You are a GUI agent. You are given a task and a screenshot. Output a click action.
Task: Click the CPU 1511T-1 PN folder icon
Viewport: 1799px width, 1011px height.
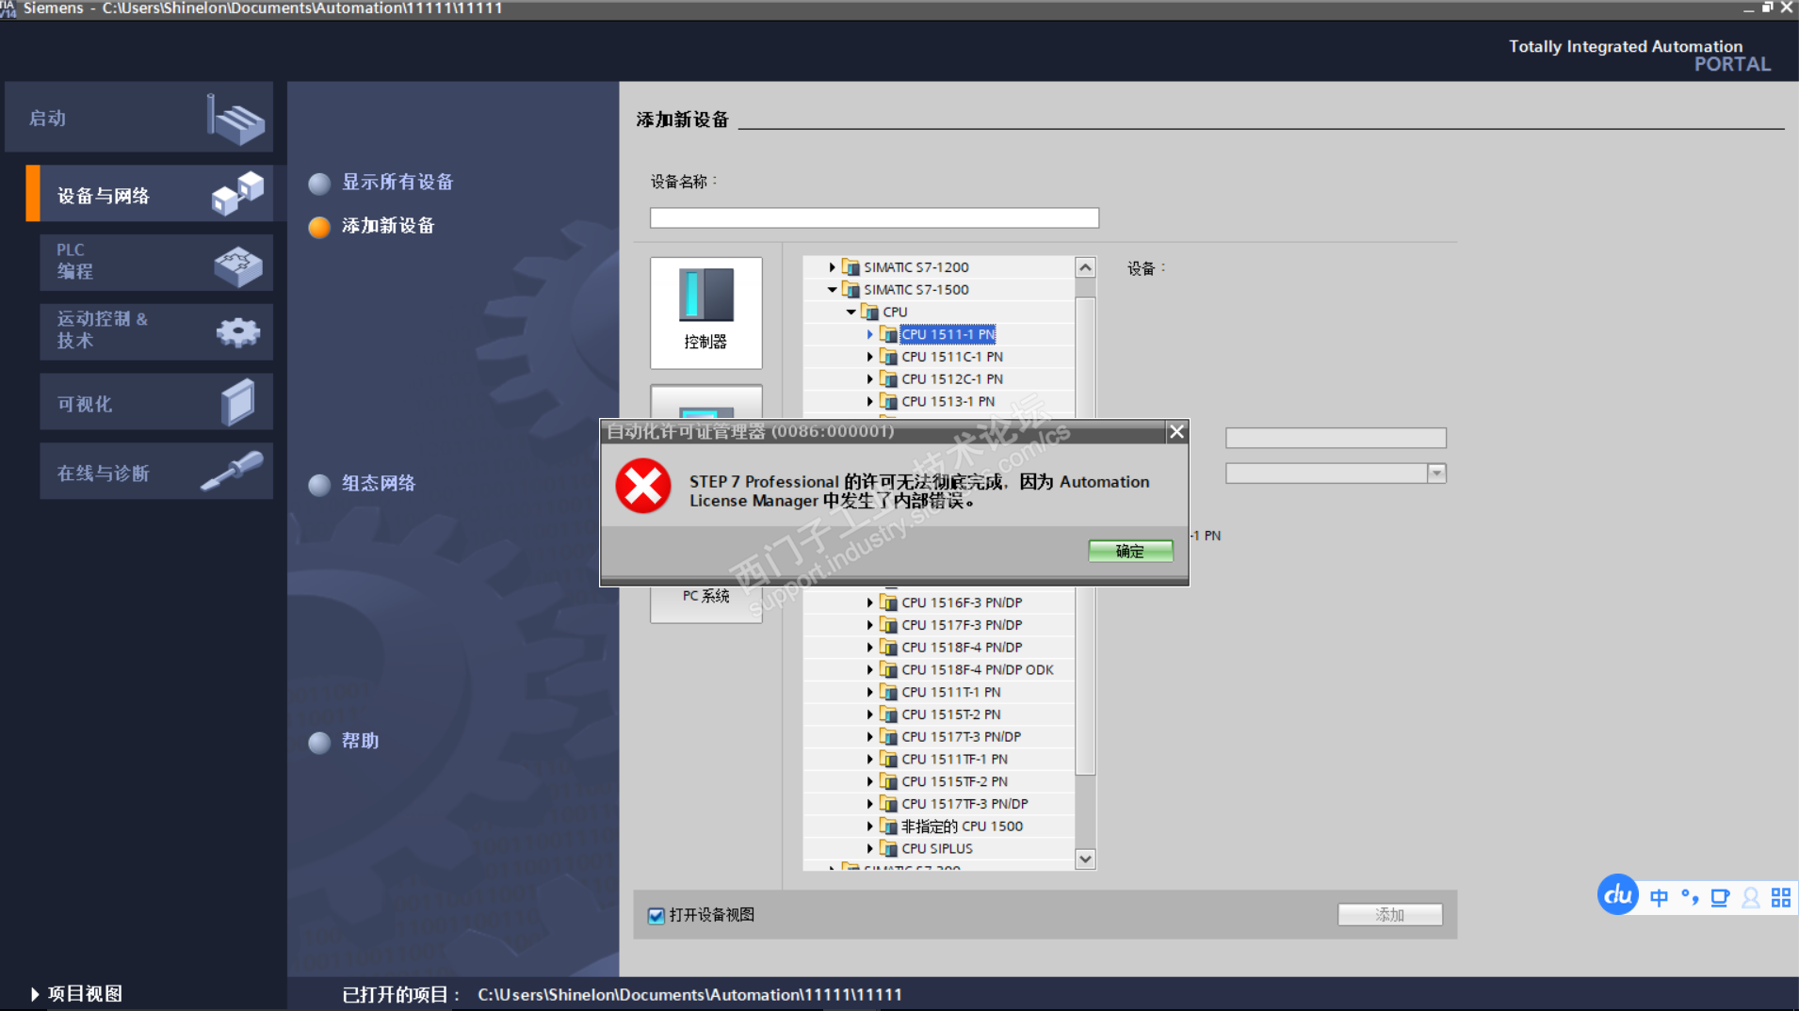888,692
